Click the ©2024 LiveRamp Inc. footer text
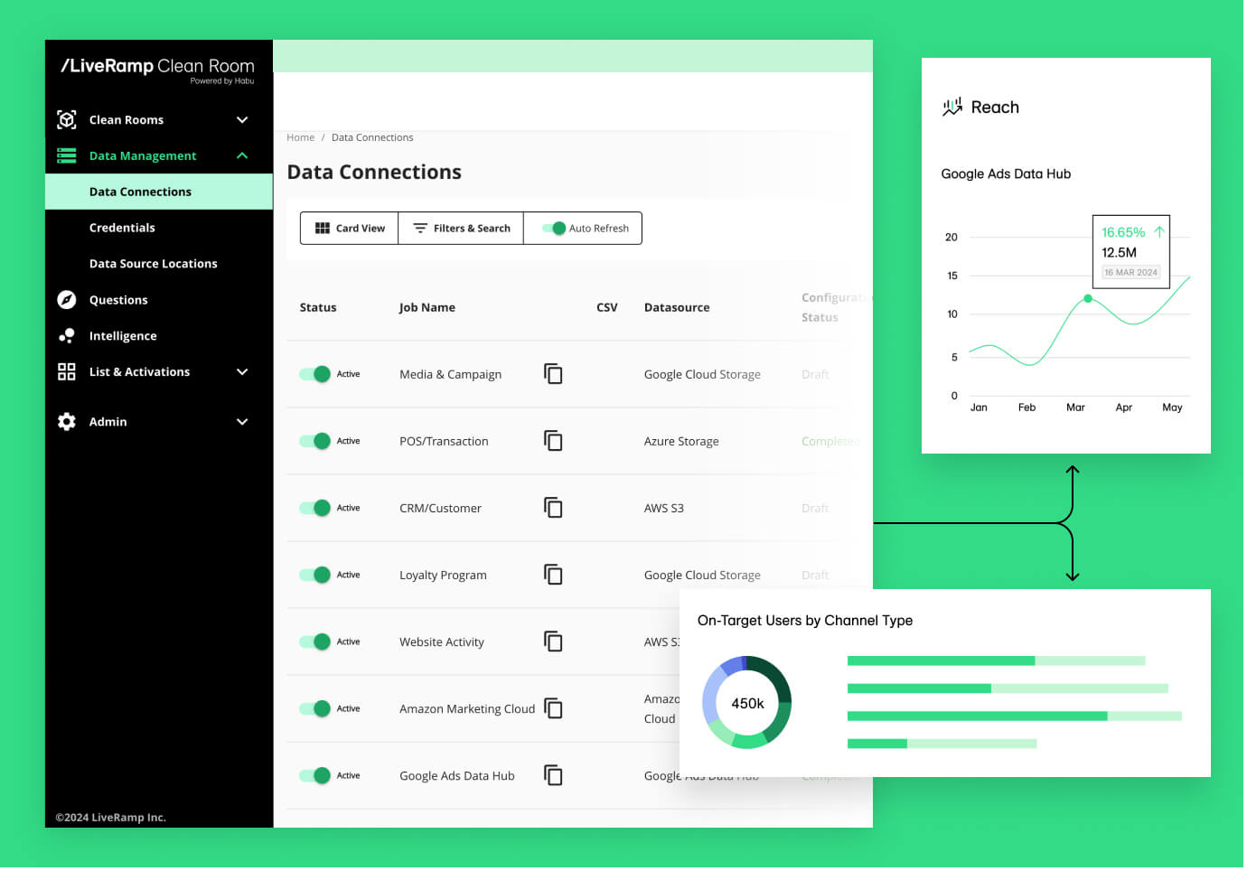 coord(111,818)
